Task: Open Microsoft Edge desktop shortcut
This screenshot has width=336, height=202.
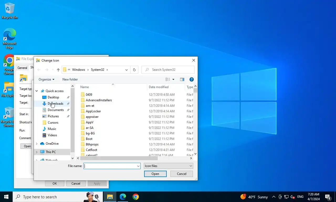Action: 10,39
